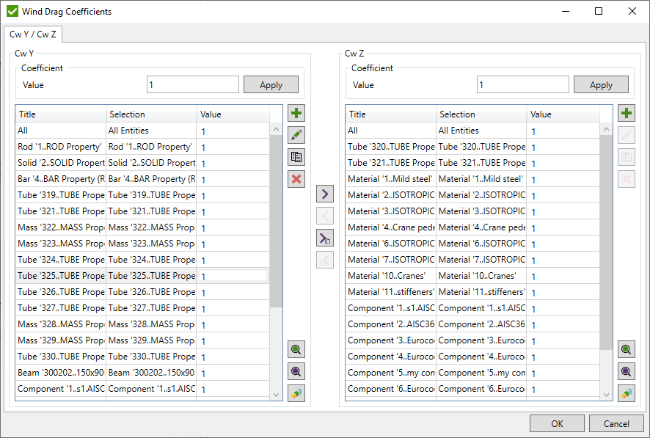Click the red X delete icon in Cw Y

pyautogui.click(x=296, y=179)
